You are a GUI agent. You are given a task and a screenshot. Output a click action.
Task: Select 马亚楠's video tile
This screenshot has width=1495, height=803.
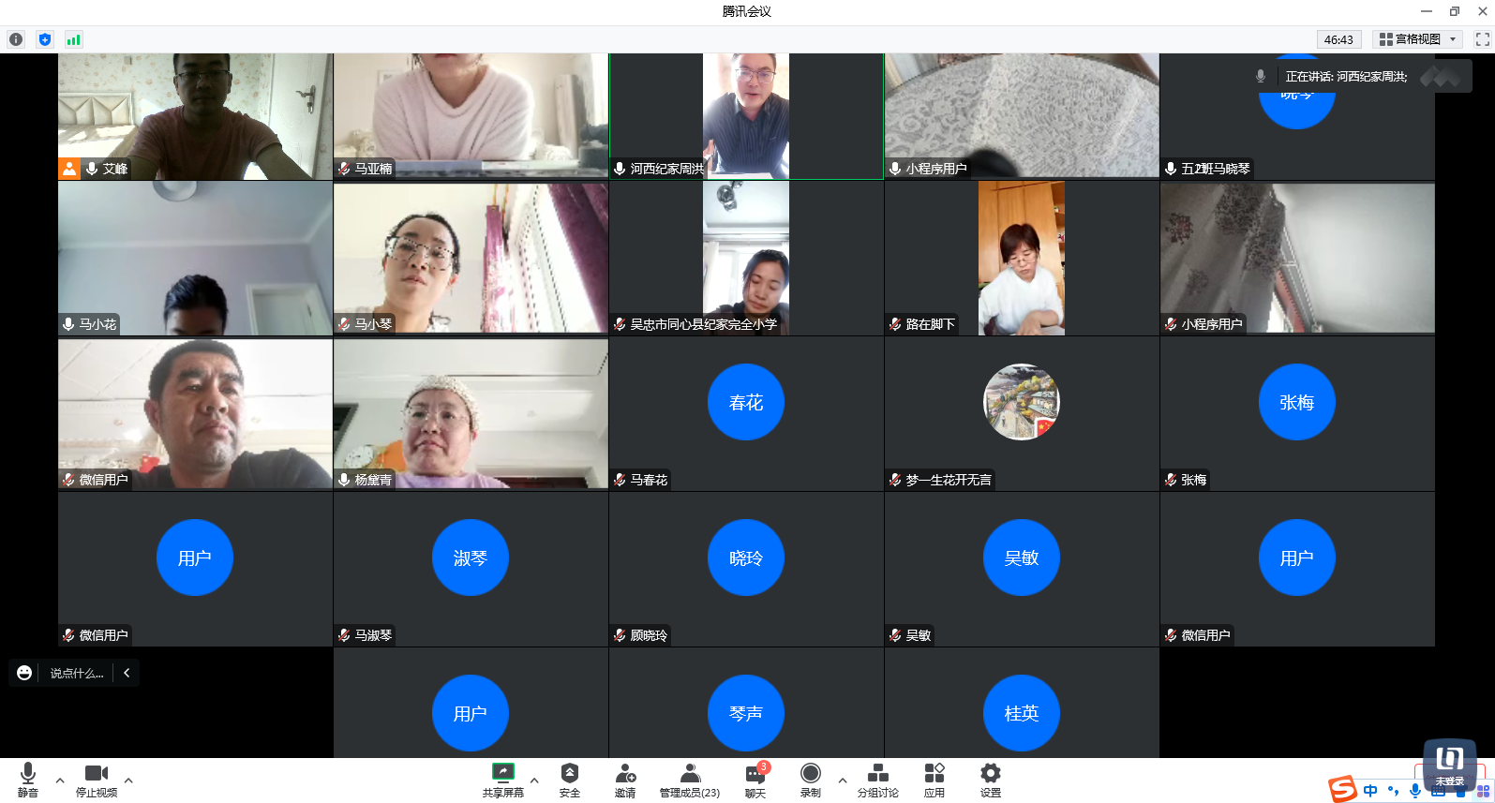coord(471,116)
